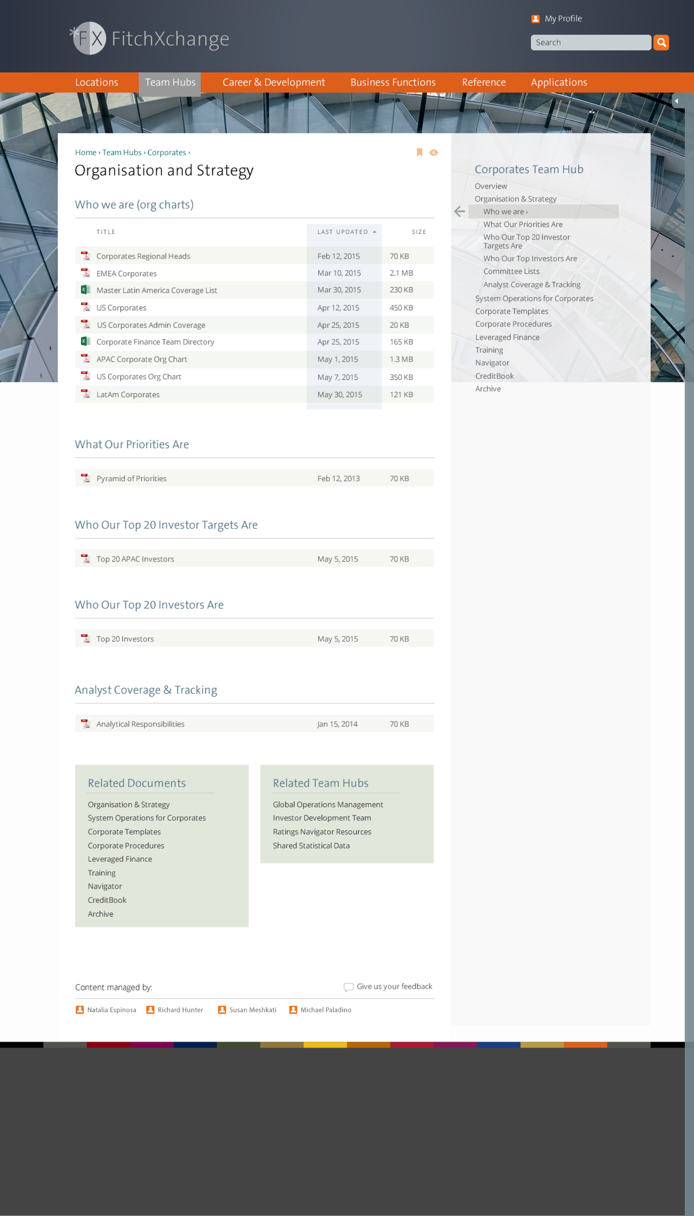Open System Operations for Corporates in sidebar
Viewport: 694px width, 1216px height.
tap(534, 298)
